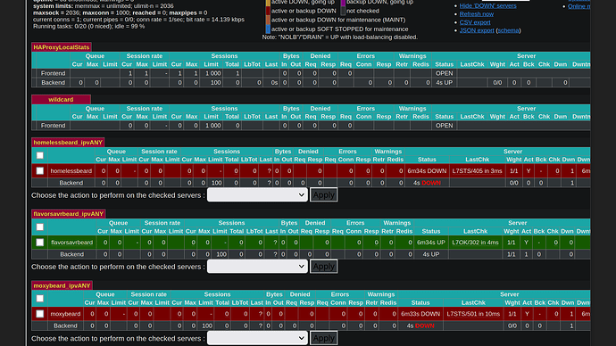This screenshot has width=616, height=346.
Task: Click the red DOWN status in homelessbeard Backend row
Action: [431, 183]
